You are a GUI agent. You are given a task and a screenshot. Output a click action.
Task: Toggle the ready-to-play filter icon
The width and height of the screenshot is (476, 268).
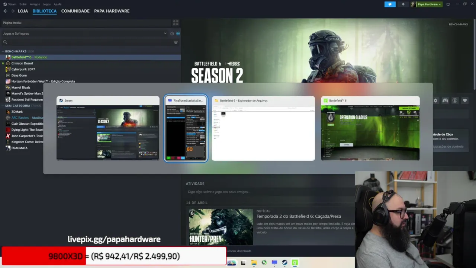coord(178,33)
